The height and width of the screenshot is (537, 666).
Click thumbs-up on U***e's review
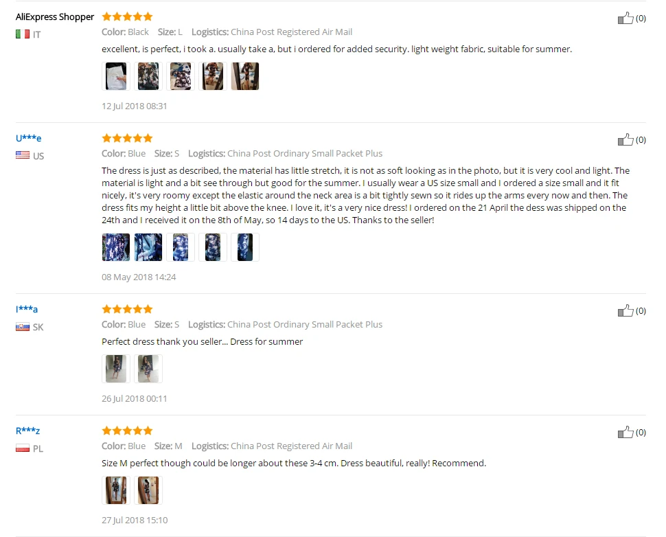coord(625,139)
